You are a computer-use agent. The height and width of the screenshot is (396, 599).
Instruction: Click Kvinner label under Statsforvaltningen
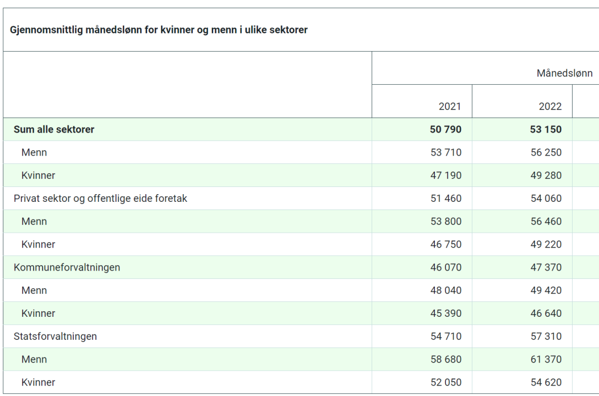(38, 382)
